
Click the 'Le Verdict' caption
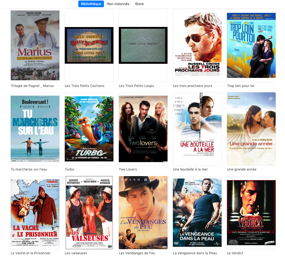tap(235, 253)
